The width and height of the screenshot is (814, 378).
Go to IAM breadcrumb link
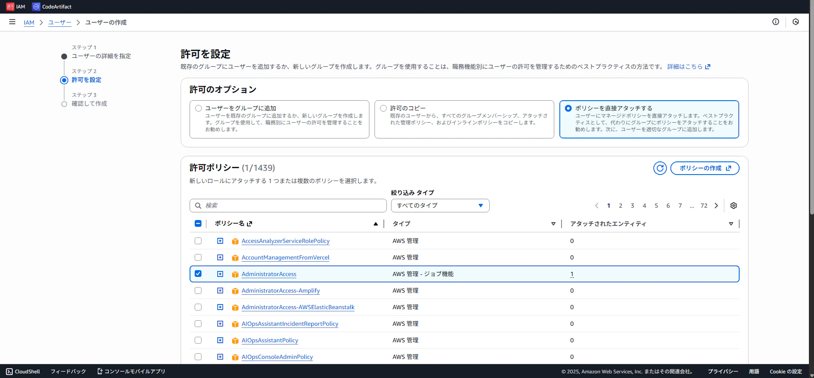pyautogui.click(x=29, y=23)
